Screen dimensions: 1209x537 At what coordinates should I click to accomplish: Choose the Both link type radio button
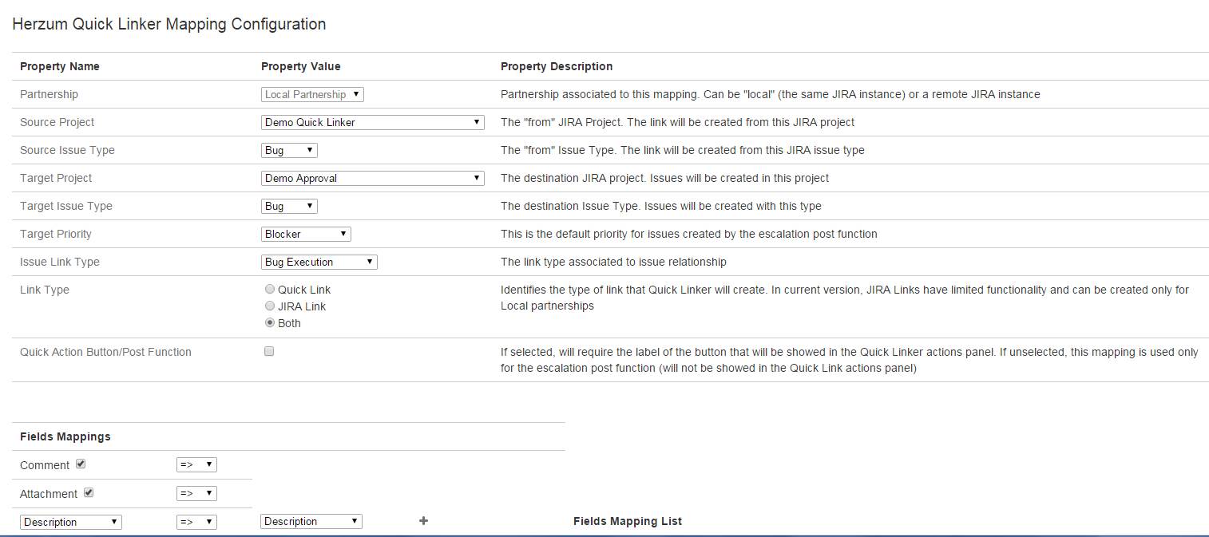coord(270,323)
